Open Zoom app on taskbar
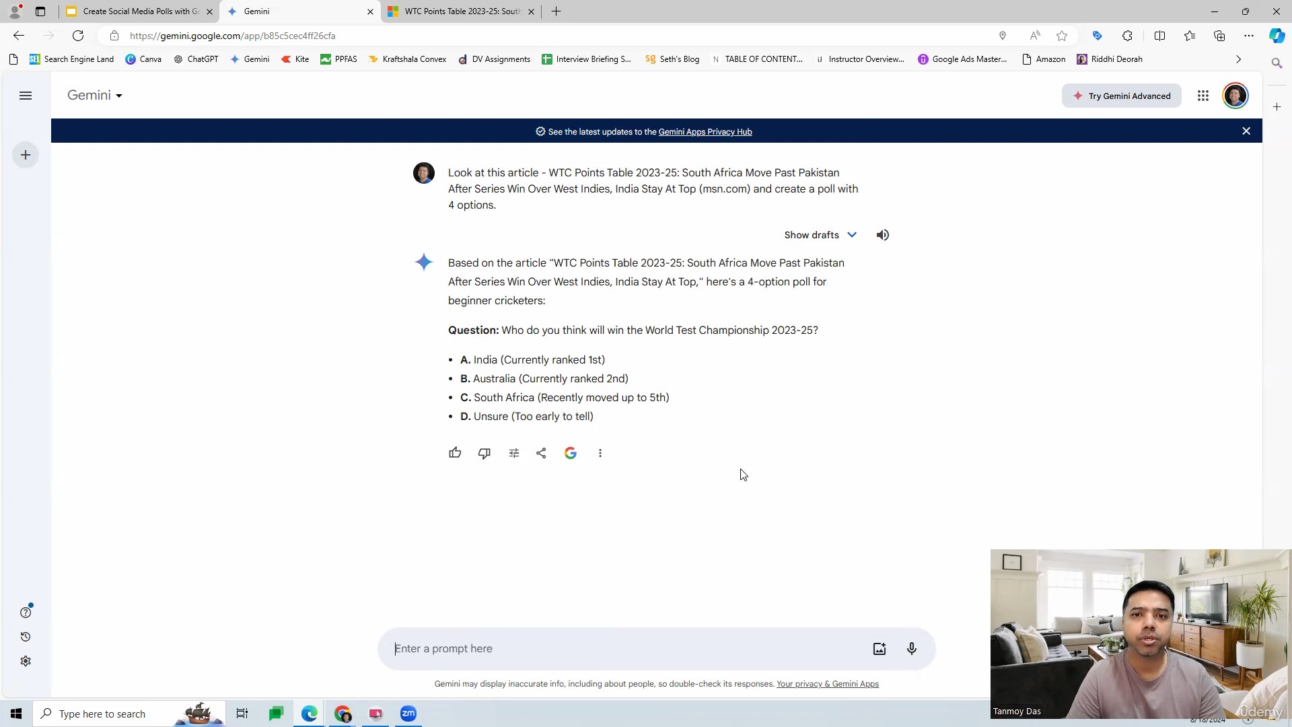This screenshot has width=1292, height=727. (x=408, y=714)
